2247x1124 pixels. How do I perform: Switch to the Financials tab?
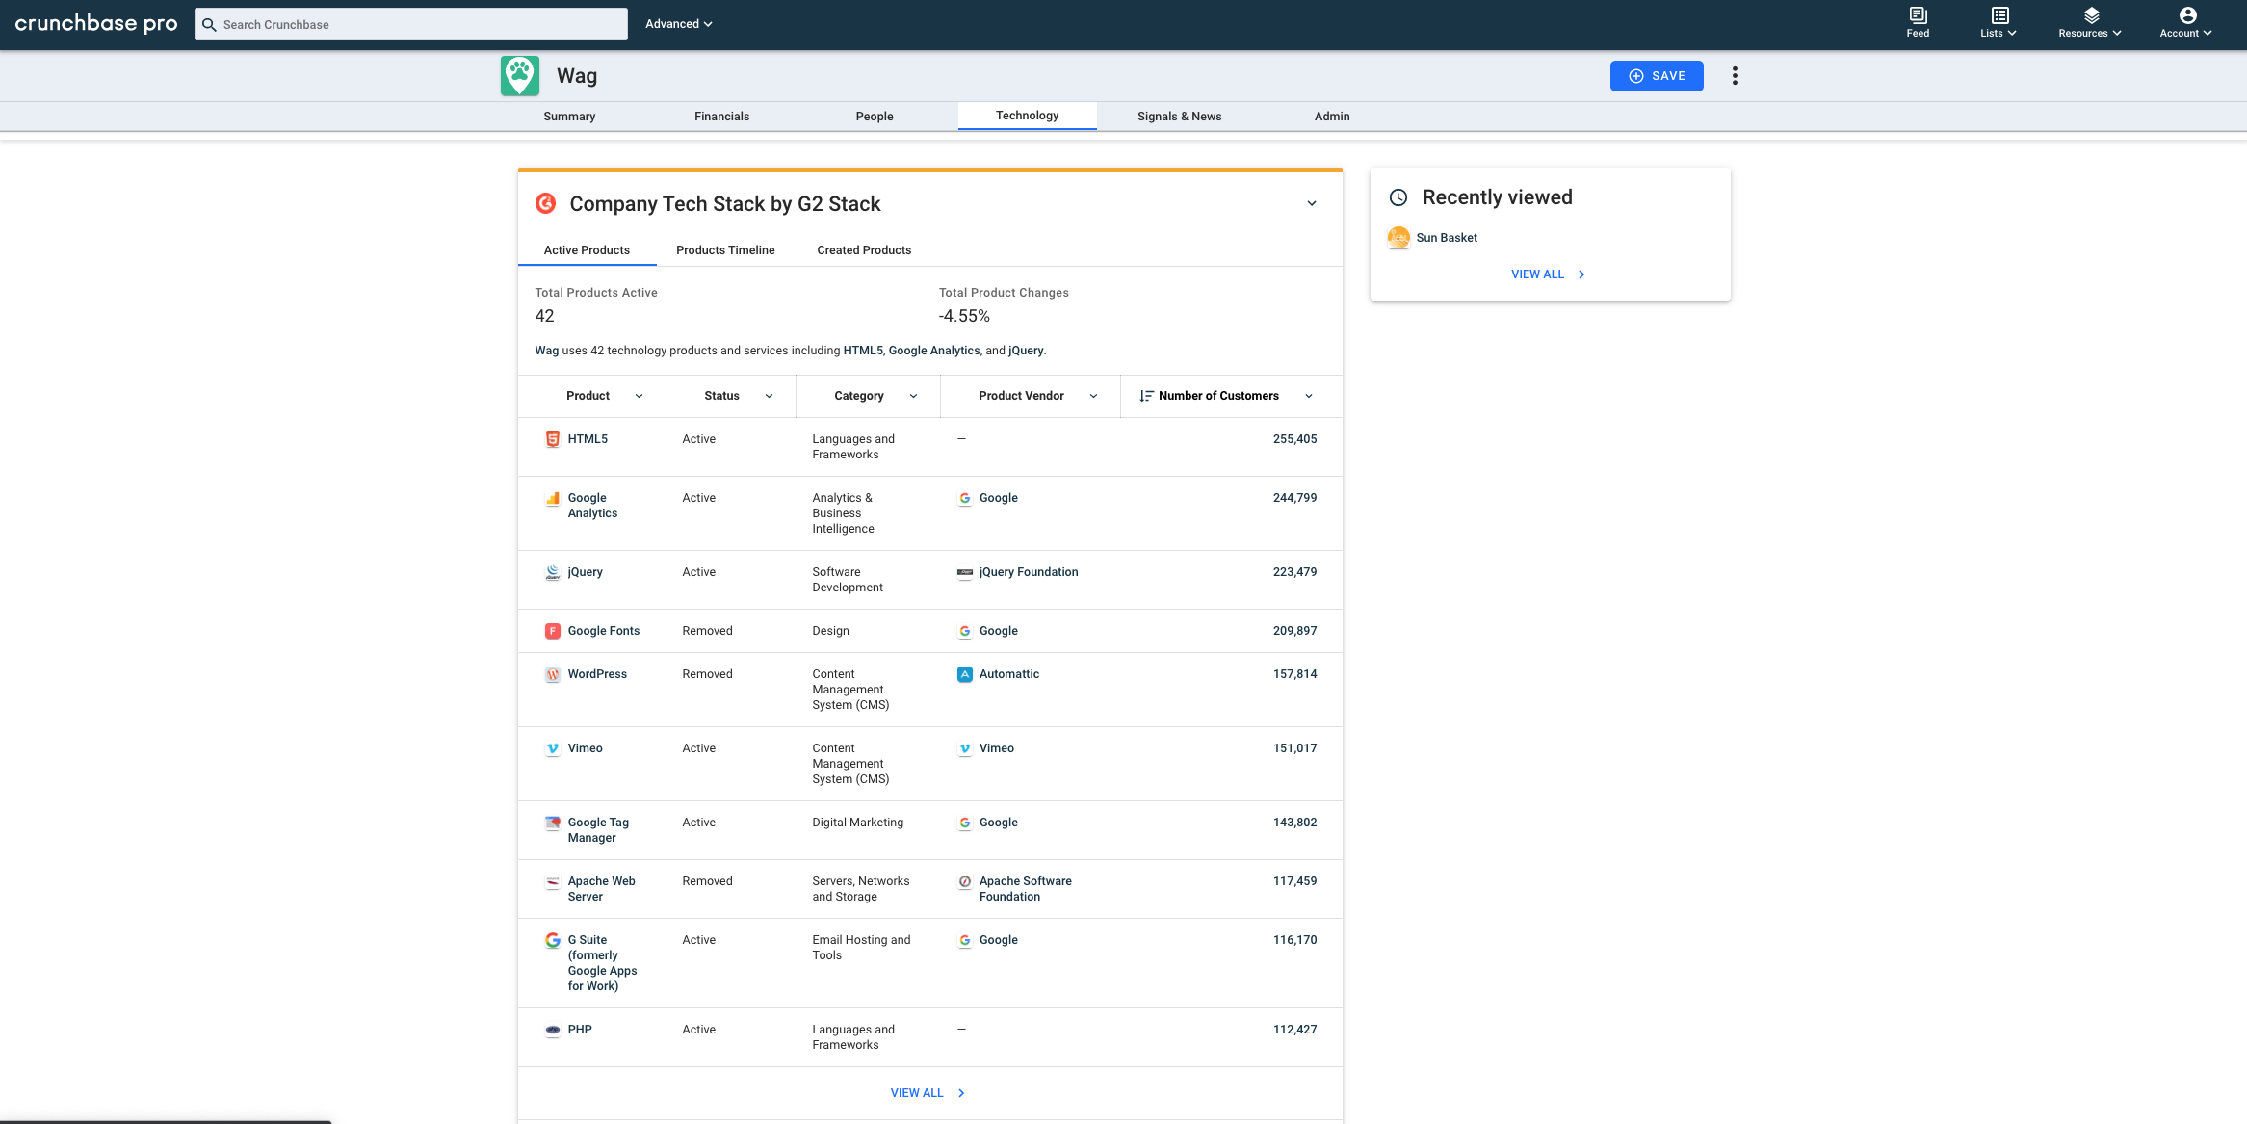pos(721,117)
